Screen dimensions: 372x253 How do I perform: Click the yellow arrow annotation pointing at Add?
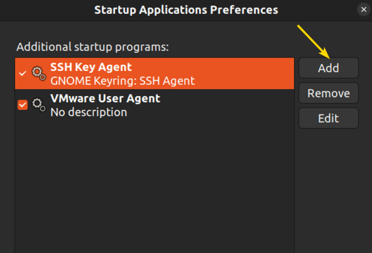coord(314,42)
